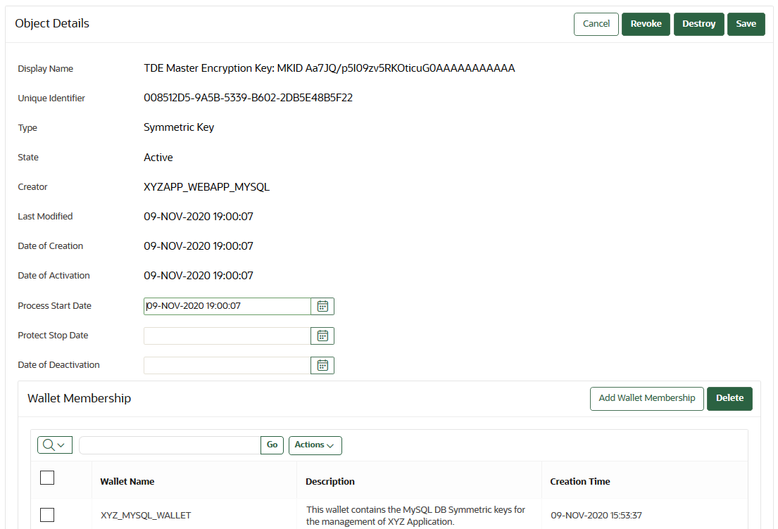778x529 pixels.
Task: Click the Symmetric Key type value
Action: tap(179, 127)
